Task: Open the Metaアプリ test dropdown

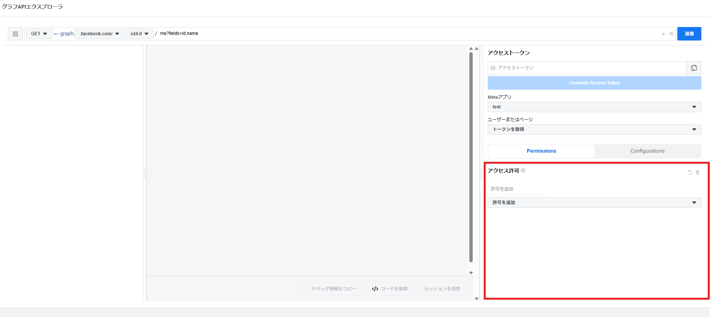Action: (594, 107)
